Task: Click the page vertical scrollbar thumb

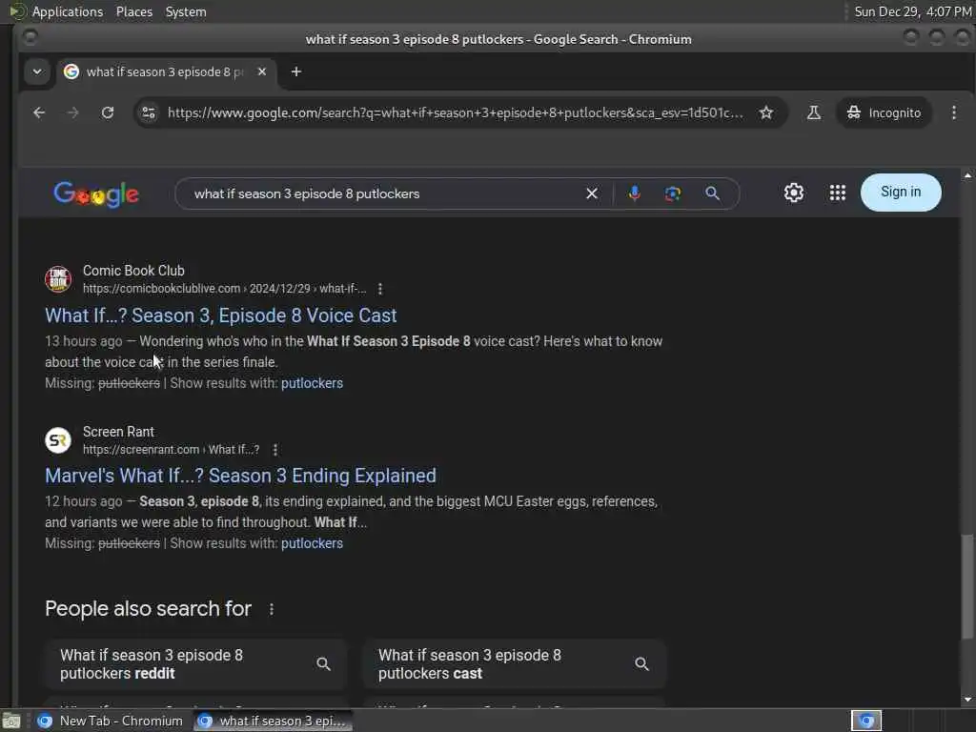Action: coord(966,586)
